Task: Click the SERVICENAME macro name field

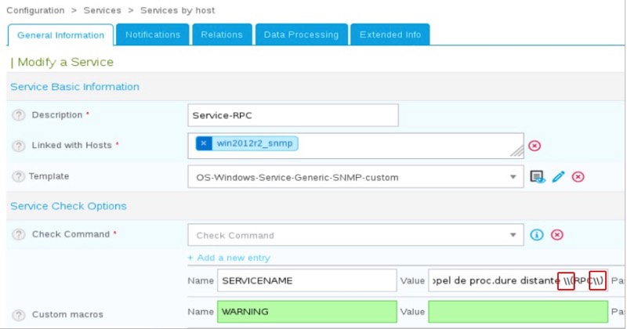Action: point(306,280)
